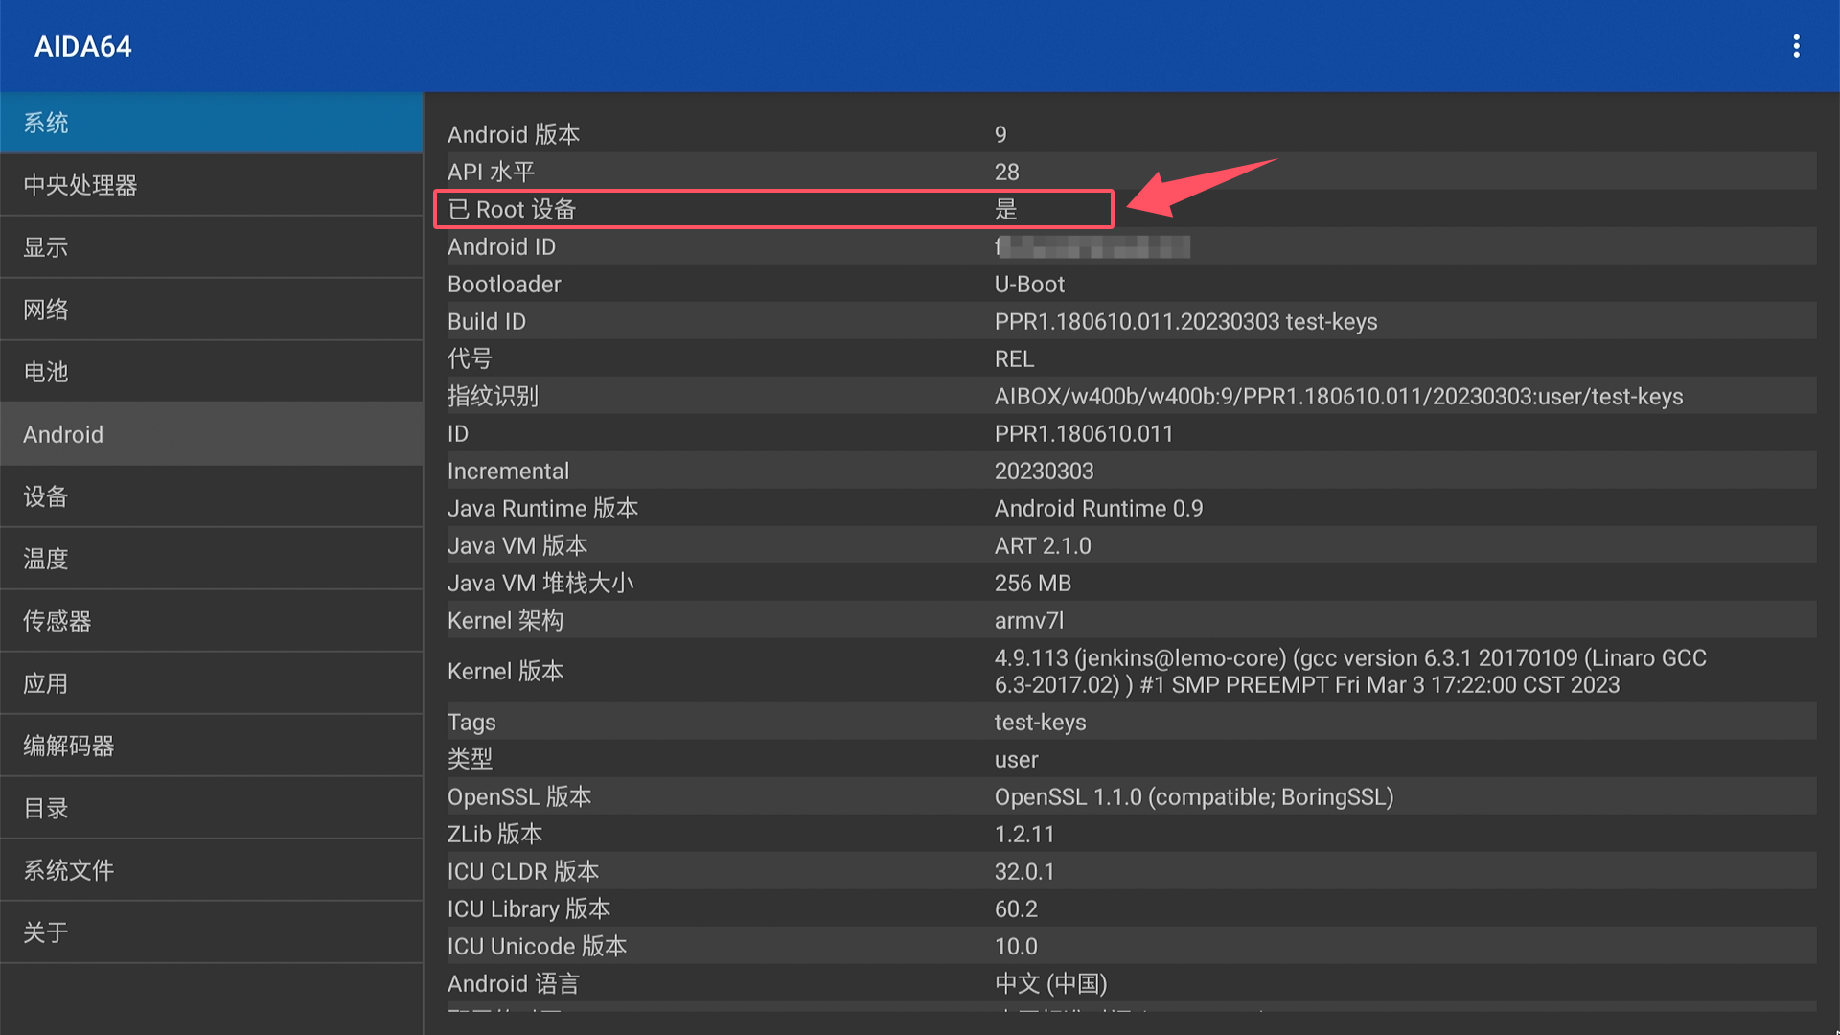Click the AIDA64 app title
The image size is (1840, 1035).
pyautogui.click(x=83, y=46)
